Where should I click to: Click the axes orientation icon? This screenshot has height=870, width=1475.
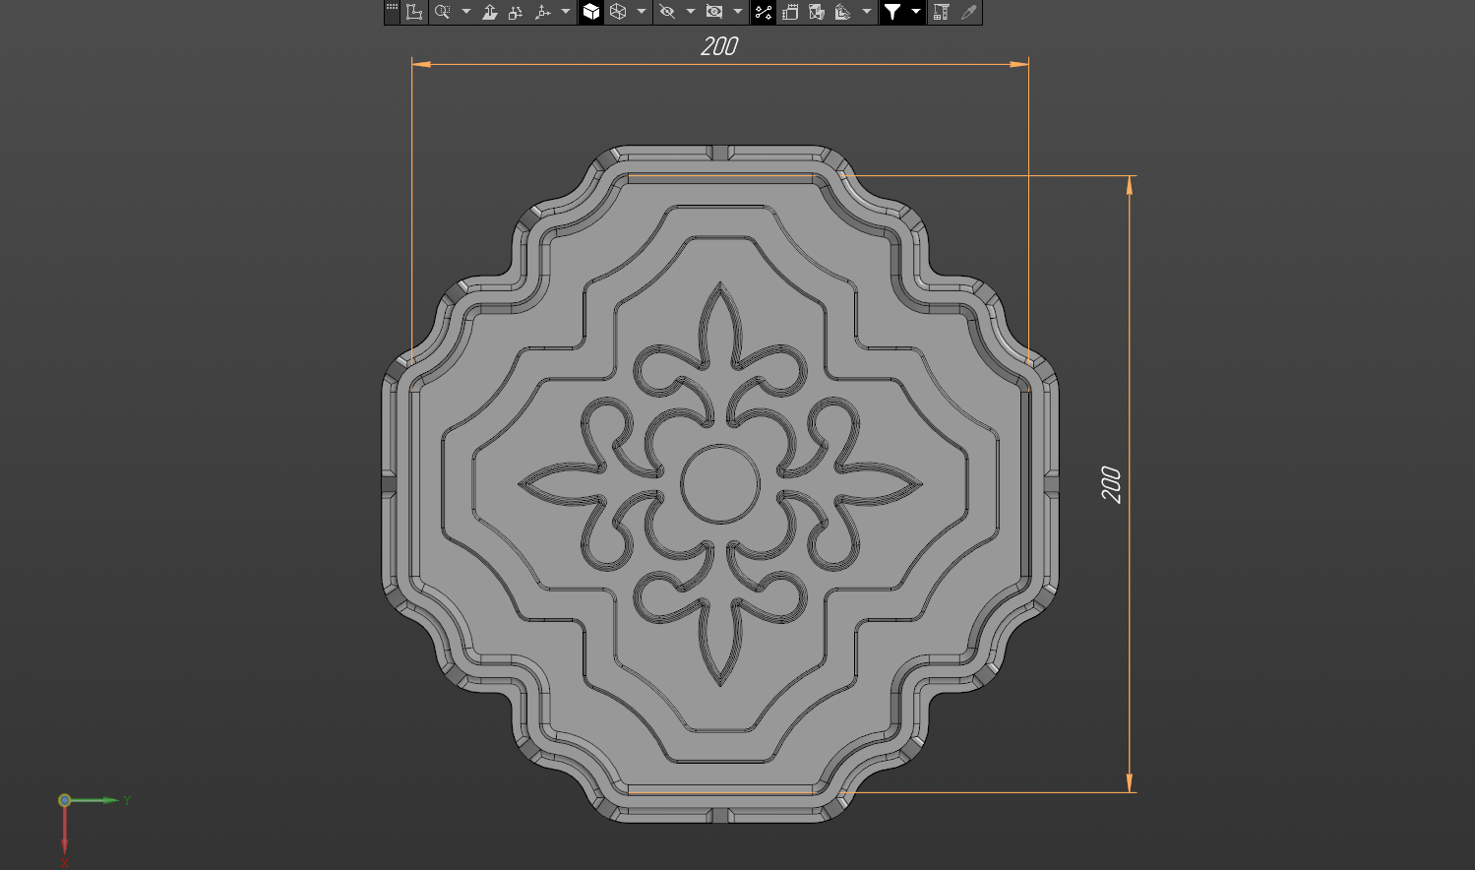(x=542, y=12)
